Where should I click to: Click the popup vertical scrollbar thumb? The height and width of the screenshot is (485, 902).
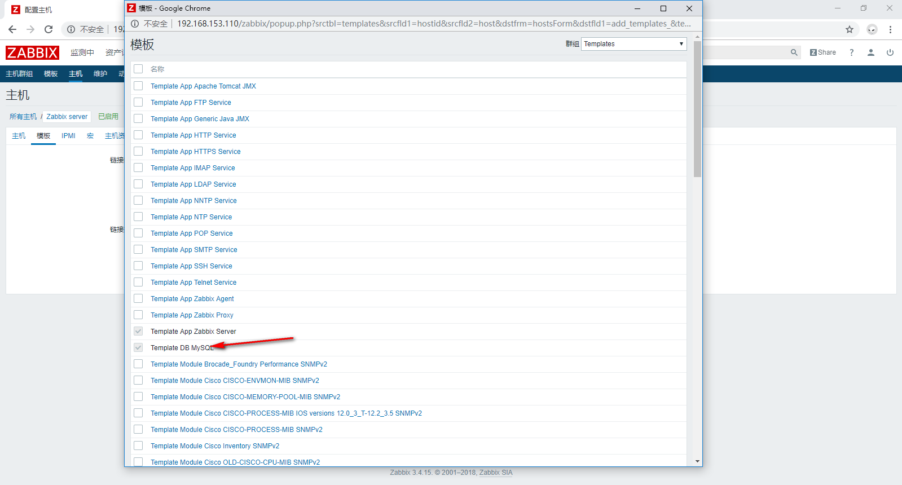698,109
